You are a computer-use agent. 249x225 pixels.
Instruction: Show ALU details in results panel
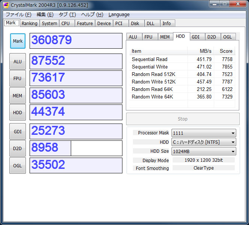tap(134, 37)
